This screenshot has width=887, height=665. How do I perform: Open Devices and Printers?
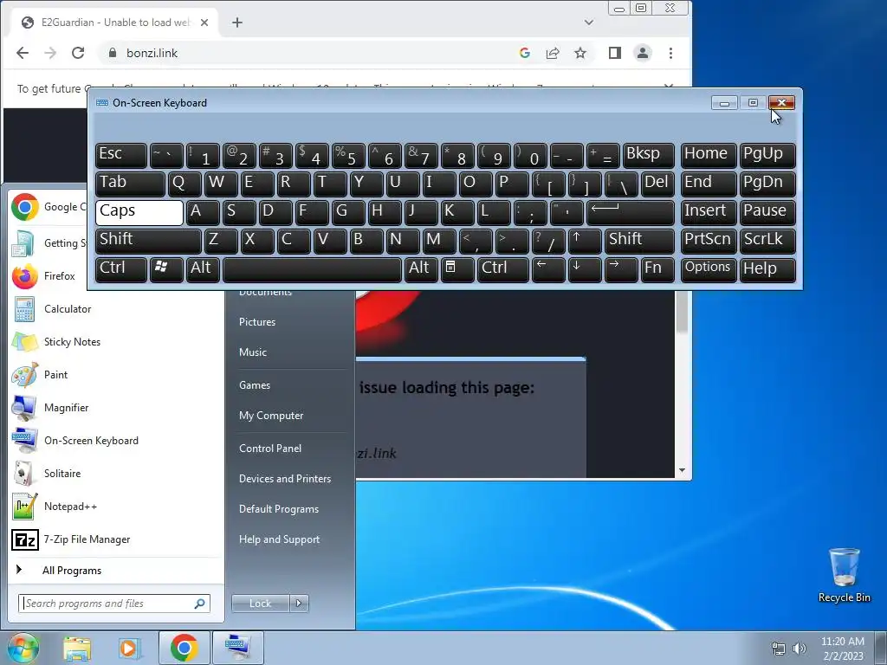284,479
